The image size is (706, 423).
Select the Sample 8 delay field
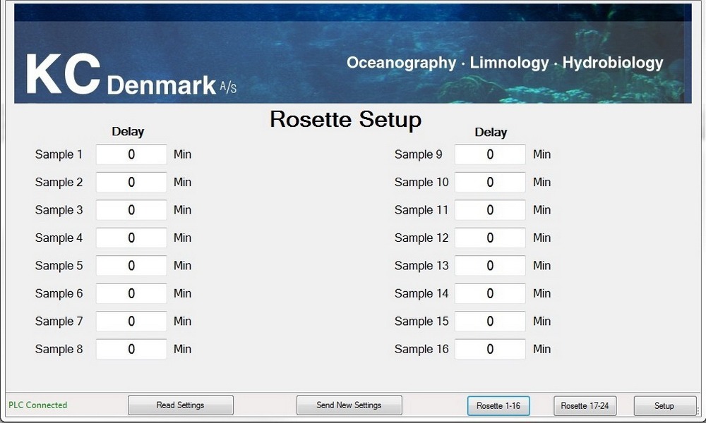click(131, 349)
